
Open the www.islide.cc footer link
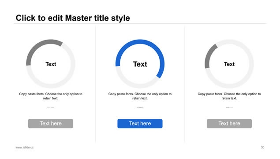tap(24, 148)
